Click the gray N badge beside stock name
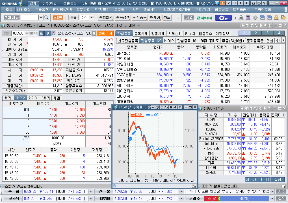The width and height of the screenshot is (288, 203). point(94,33)
